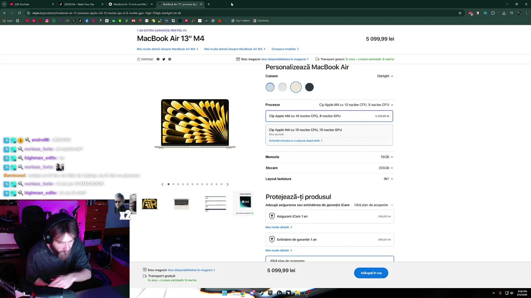
Task: View site information icon in address bar
Action: tap(28, 13)
